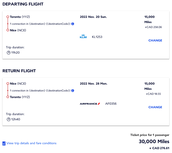The width and height of the screenshot is (172, 153).
Task: Click info icon in departing flight connection
Action: click(73, 24)
